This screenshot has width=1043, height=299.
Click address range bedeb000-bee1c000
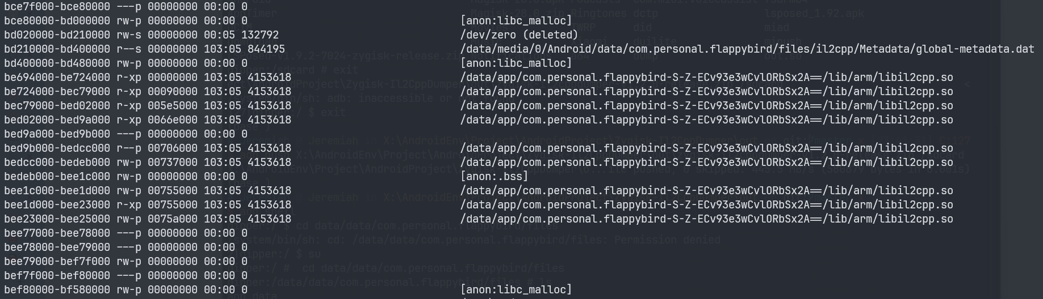click(x=57, y=177)
